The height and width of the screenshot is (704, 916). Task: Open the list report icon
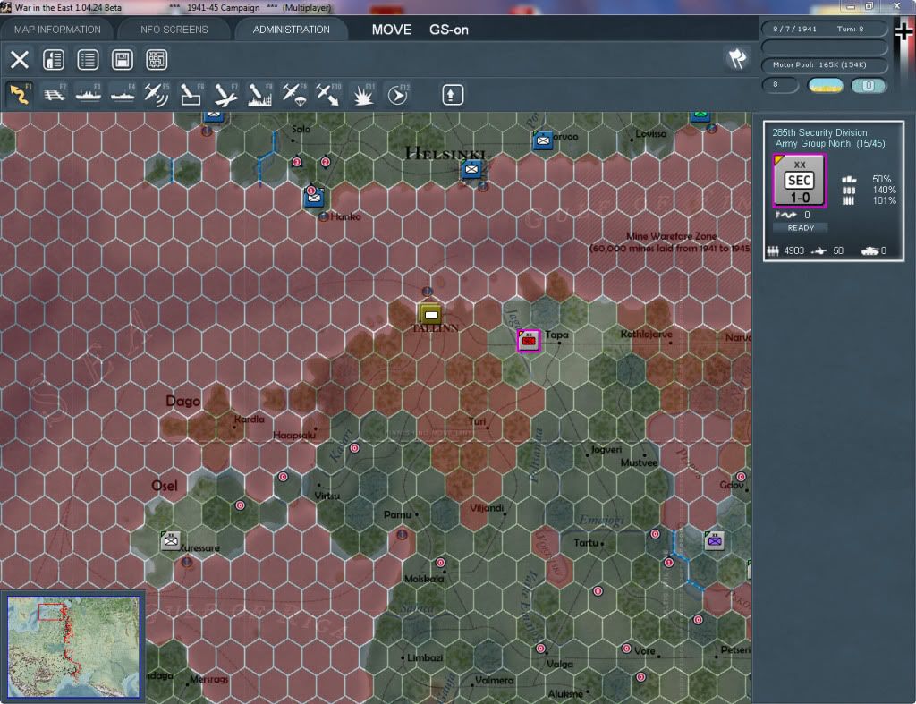tap(88, 59)
